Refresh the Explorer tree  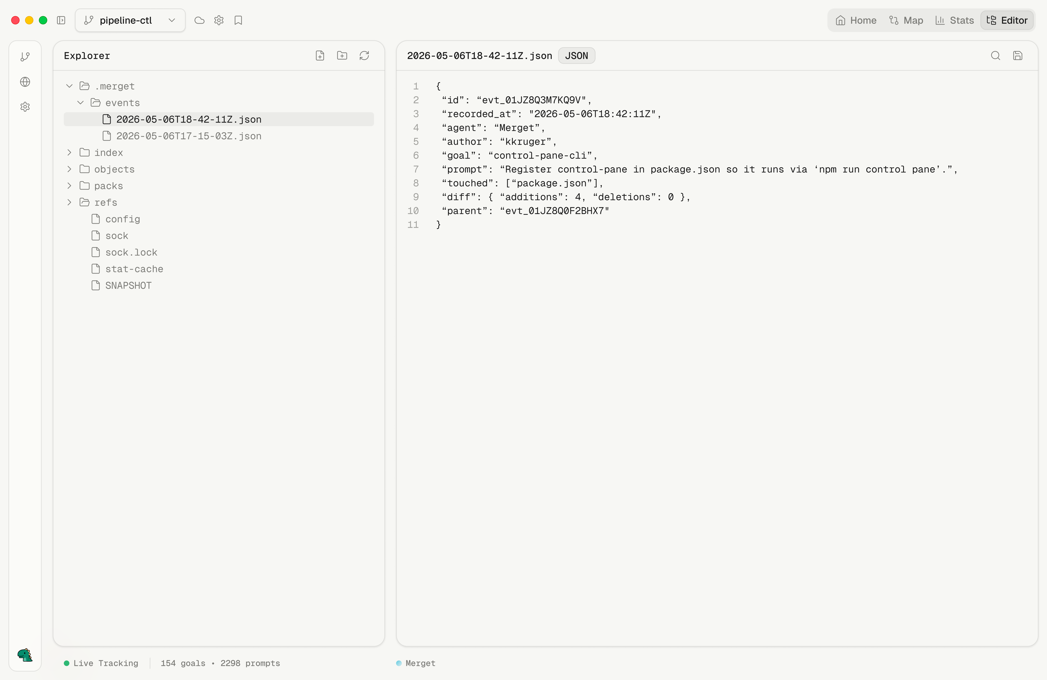tap(364, 55)
